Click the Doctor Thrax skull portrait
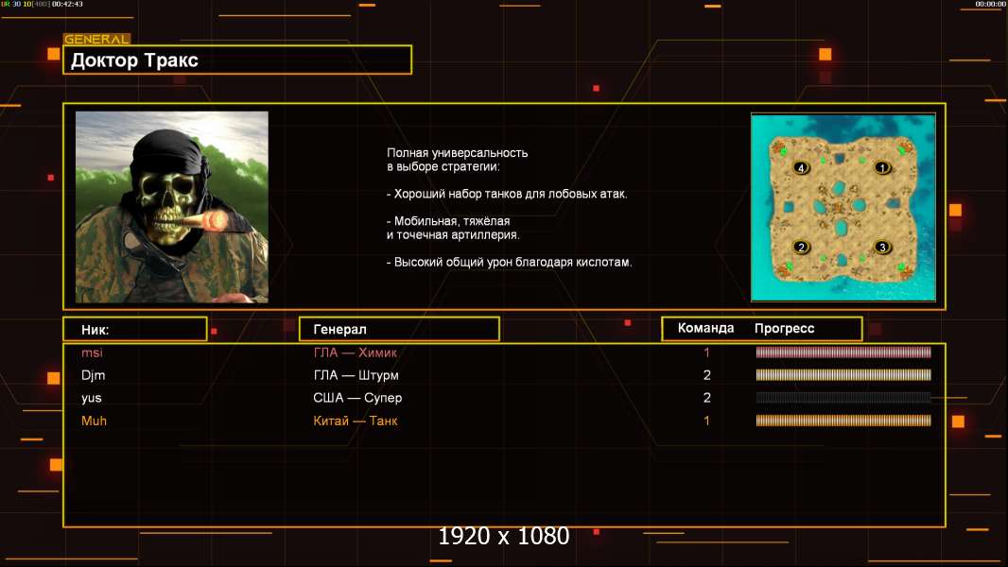Image resolution: width=1008 pixels, height=567 pixels. 172,207
